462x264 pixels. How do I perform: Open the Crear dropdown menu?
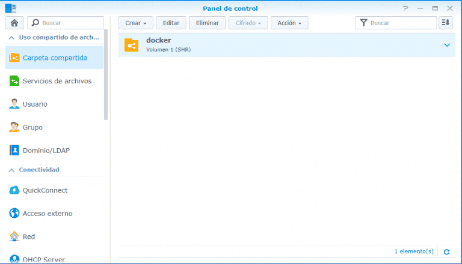click(135, 23)
